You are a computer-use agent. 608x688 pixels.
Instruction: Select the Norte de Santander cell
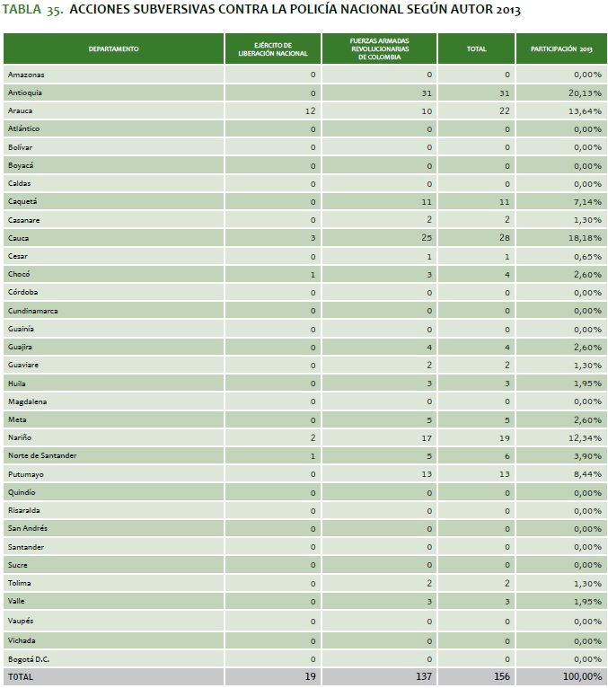pos(42,456)
